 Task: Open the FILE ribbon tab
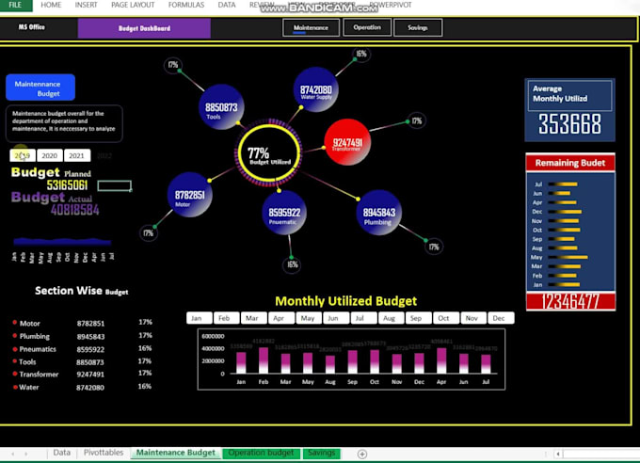(15, 5)
